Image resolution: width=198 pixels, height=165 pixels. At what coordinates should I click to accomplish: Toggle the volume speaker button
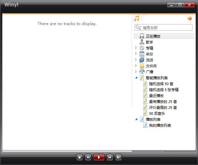(118, 157)
